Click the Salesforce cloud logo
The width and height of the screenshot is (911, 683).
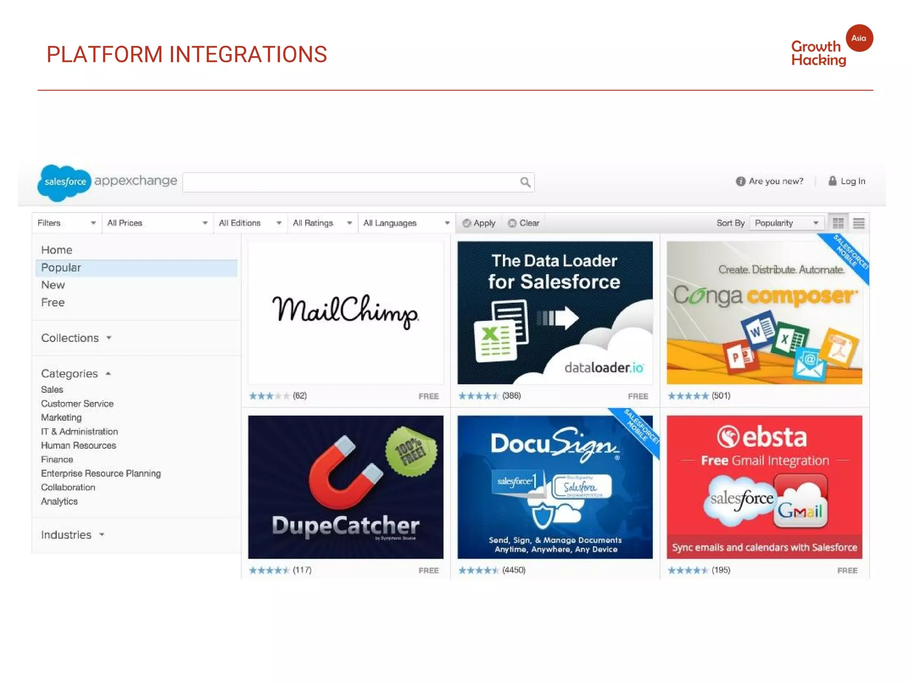tap(64, 182)
